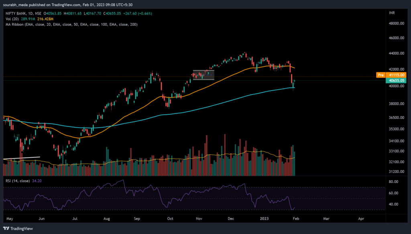This screenshot has width=411, height=234.
Task: Select the MA Ribbon indicator legend
Action: point(71,24)
